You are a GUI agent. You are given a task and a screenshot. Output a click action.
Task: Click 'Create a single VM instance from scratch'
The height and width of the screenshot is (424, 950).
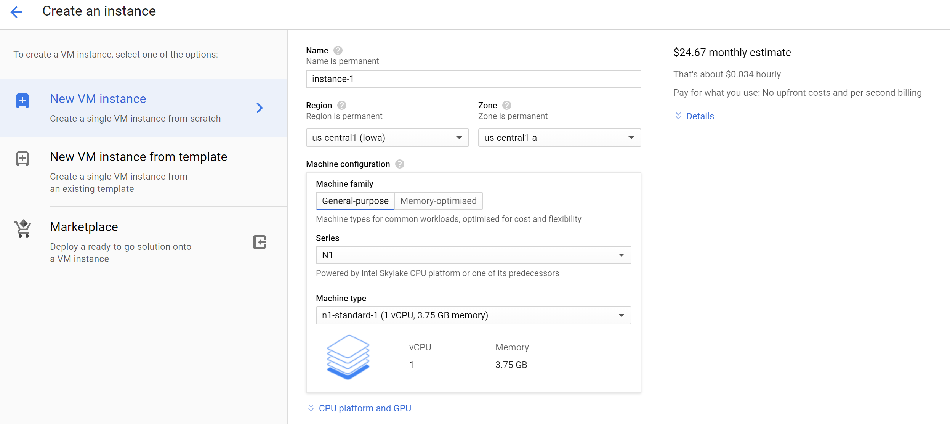tap(135, 119)
